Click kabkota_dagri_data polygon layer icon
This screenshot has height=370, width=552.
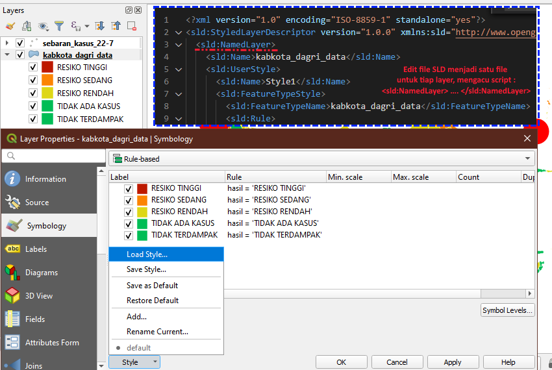[x=34, y=55]
